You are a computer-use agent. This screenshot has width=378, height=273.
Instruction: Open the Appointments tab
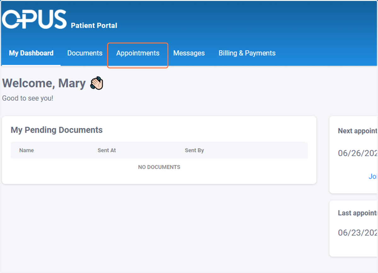[x=138, y=53]
